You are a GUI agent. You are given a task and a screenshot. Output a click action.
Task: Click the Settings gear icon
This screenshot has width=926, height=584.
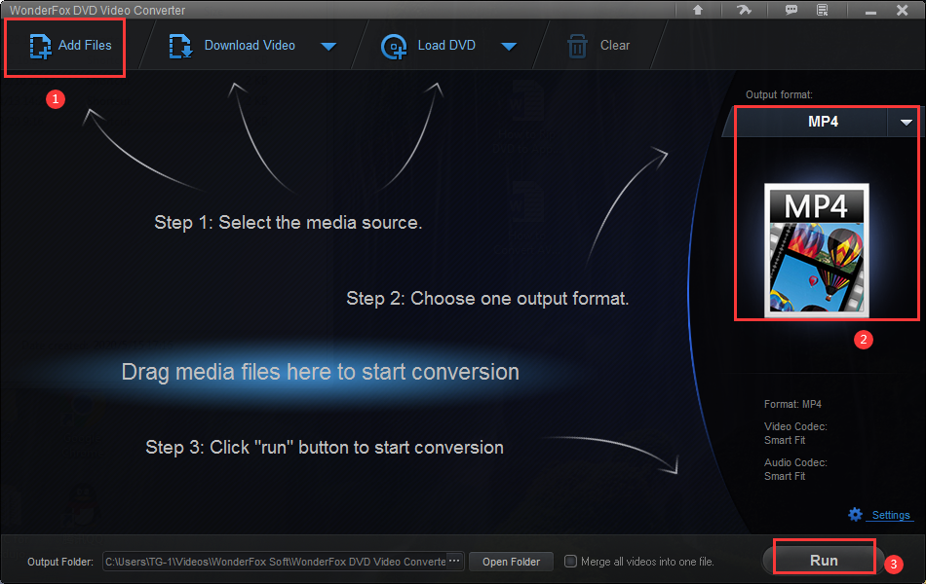tap(855, 514)
